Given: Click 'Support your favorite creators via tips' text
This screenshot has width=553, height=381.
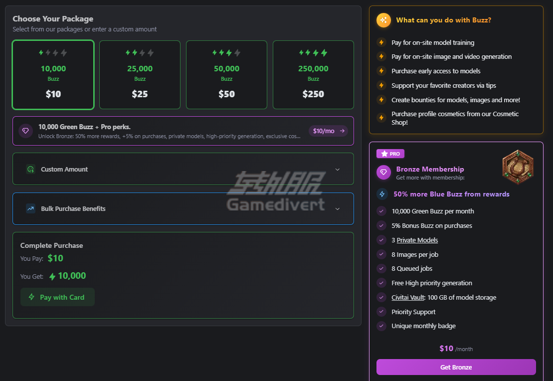Looking at the screenshot, I should click(x=444, y=85).
